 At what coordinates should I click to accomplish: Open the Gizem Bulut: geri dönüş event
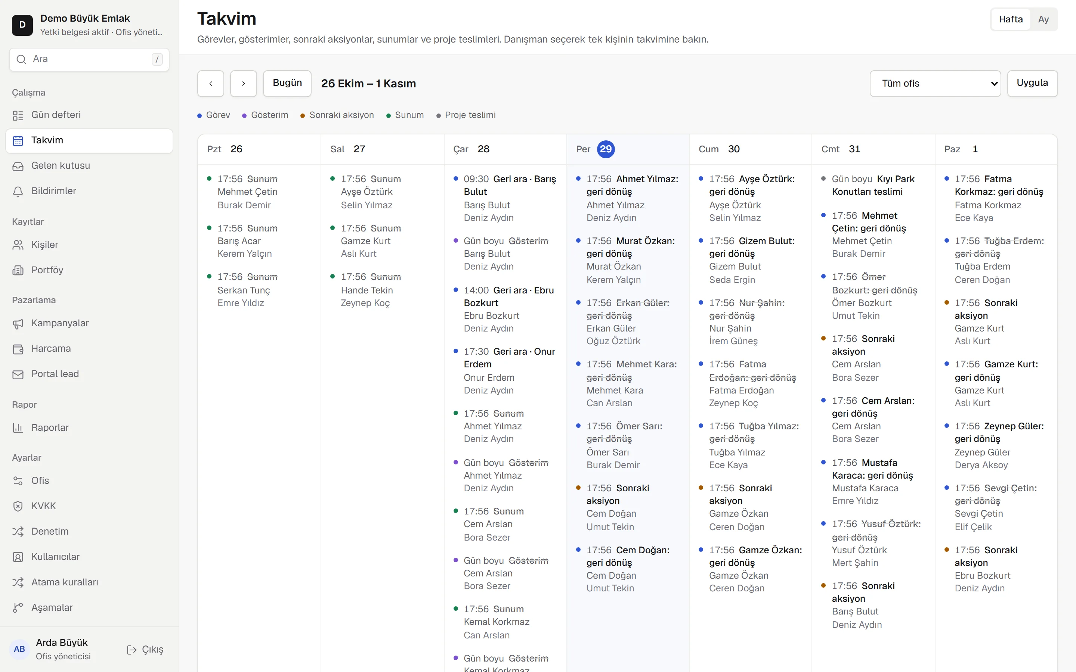(x=751, y=260)
